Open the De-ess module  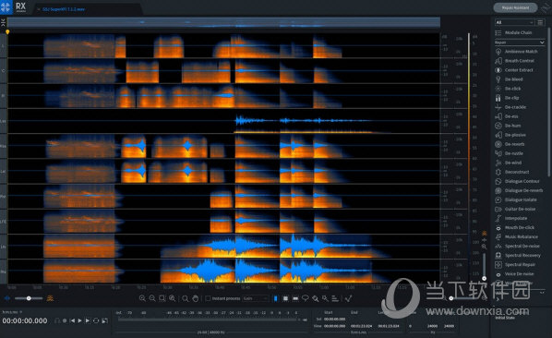[x=507, y=116]
